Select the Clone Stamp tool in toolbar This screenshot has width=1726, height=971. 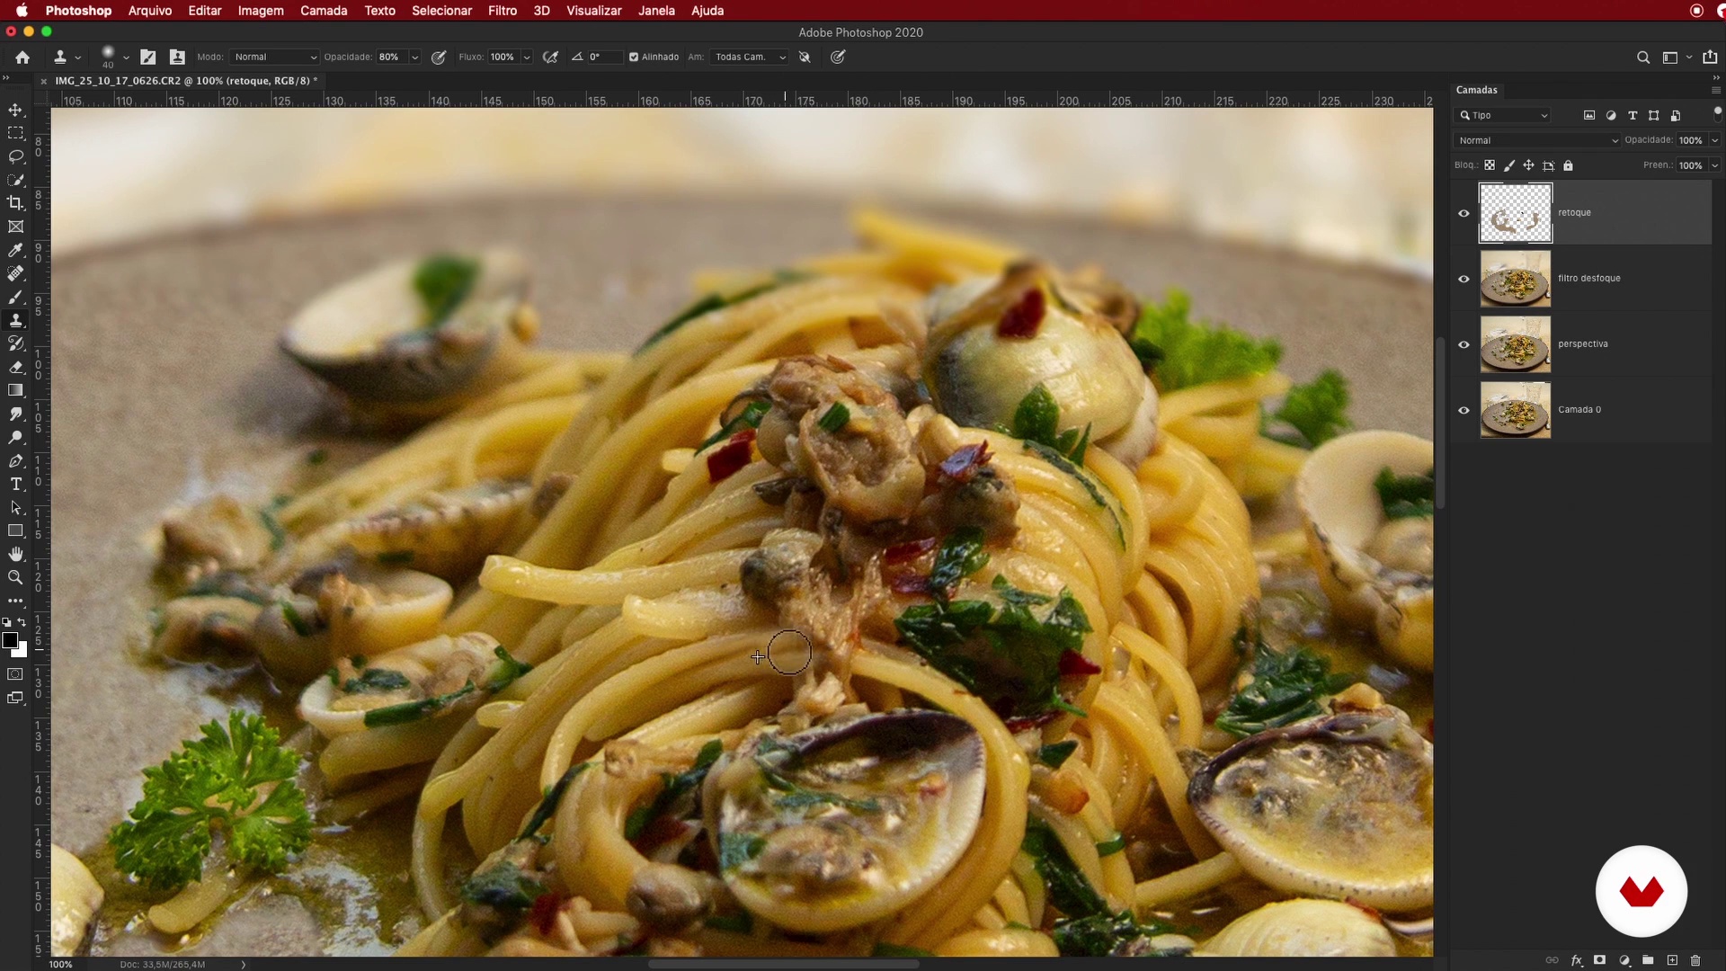pyautogui.click(x=15, y=320)
